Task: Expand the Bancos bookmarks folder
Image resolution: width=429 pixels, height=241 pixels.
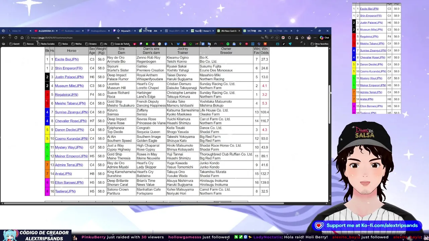Action: point(28,44)
